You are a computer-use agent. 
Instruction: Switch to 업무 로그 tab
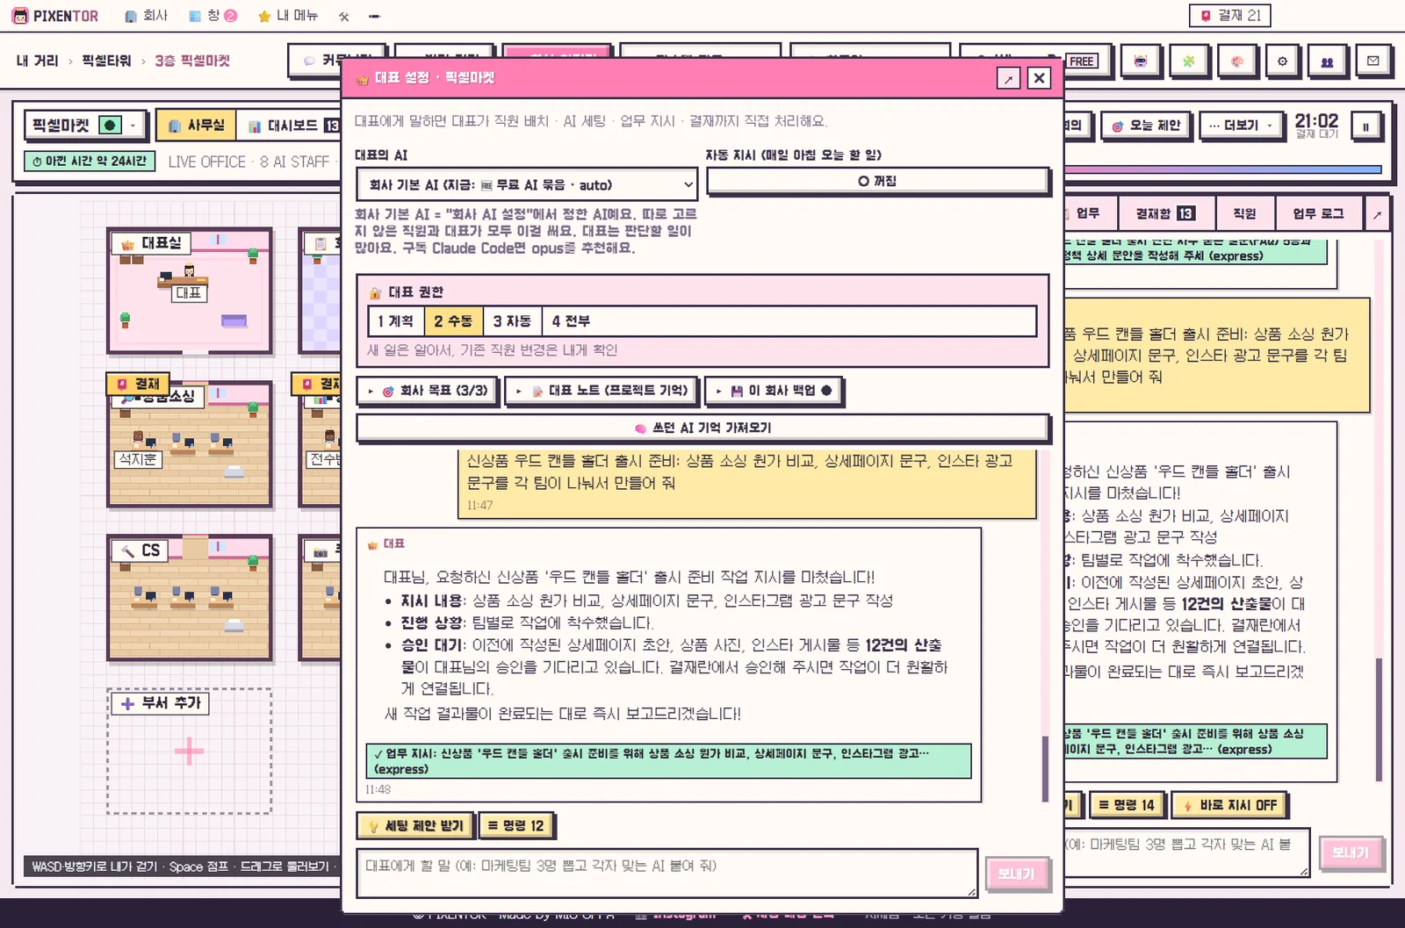pyautogui.click(x=1319, y=213)
